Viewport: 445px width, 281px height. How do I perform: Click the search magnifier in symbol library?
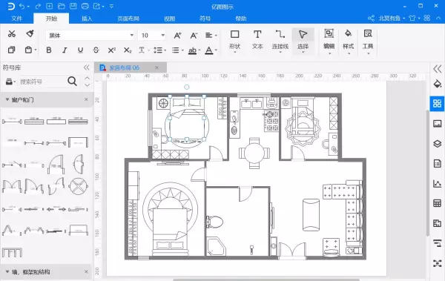pyautogui.click(x=73, y=82)
